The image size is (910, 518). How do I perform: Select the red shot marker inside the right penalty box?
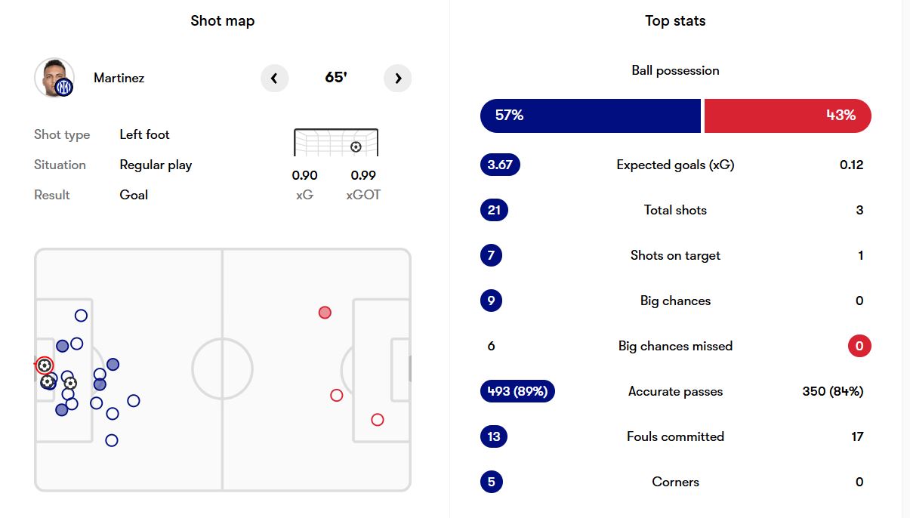(x=378, y=420)
